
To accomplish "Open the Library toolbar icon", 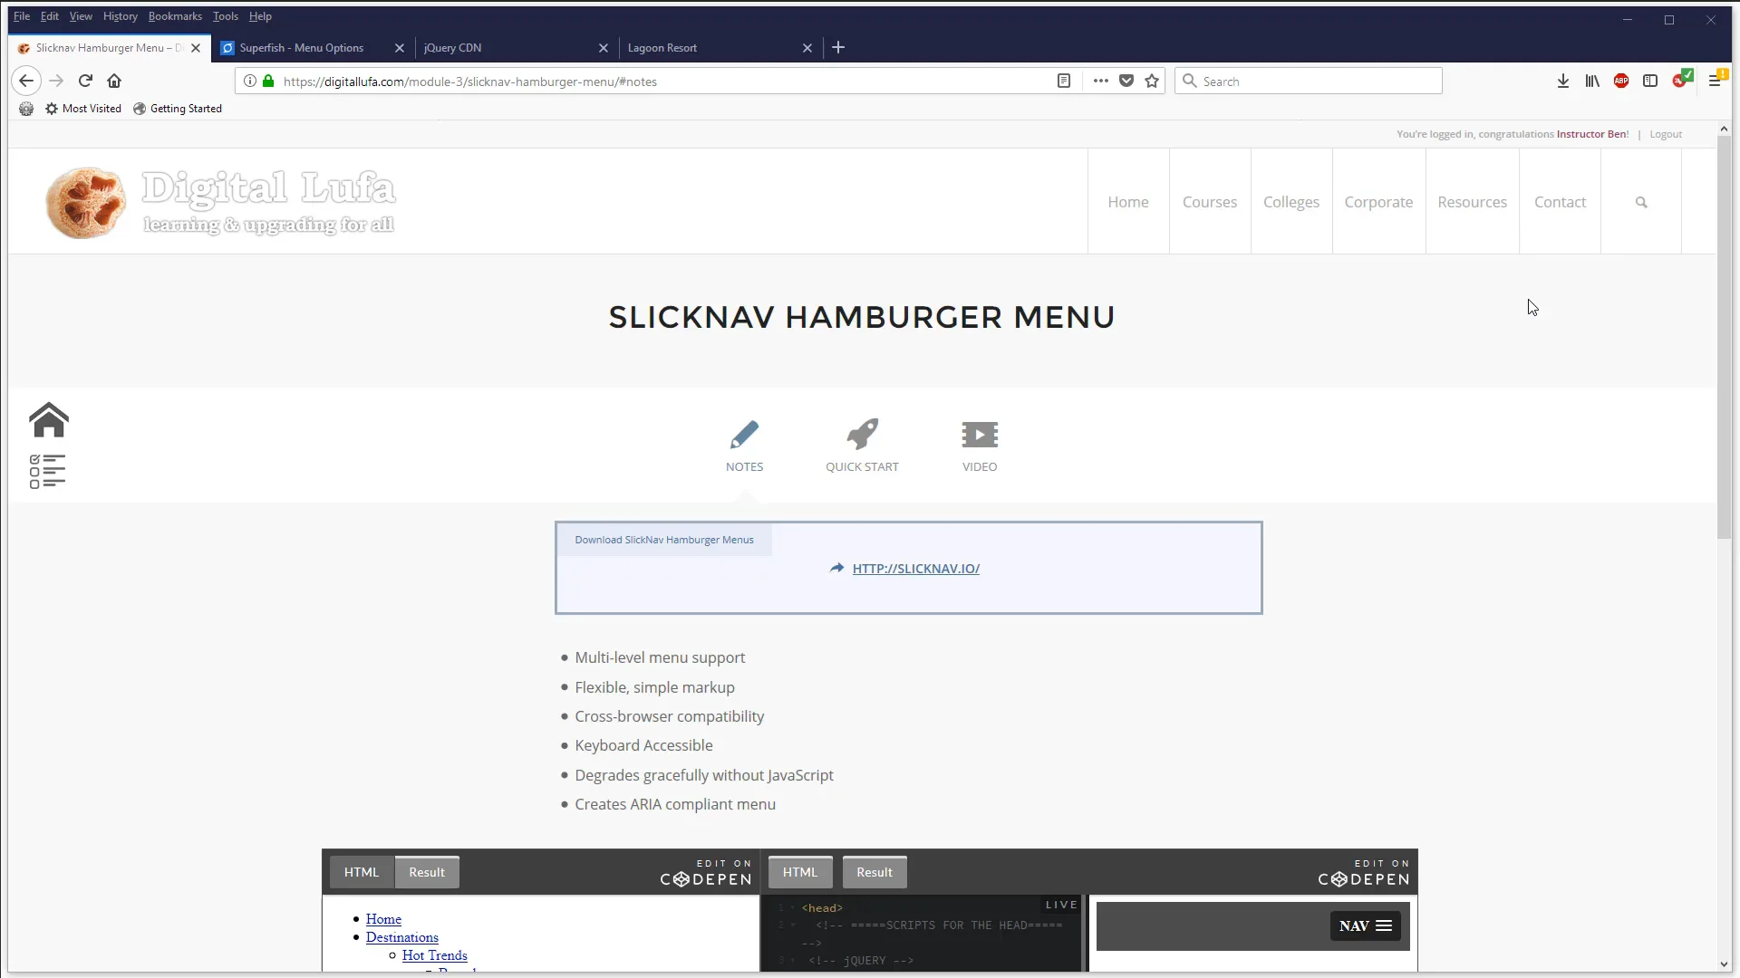I will click(1592, 81).
